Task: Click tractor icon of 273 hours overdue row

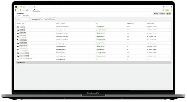Action: pyautogui.click(x=18, y=33)
